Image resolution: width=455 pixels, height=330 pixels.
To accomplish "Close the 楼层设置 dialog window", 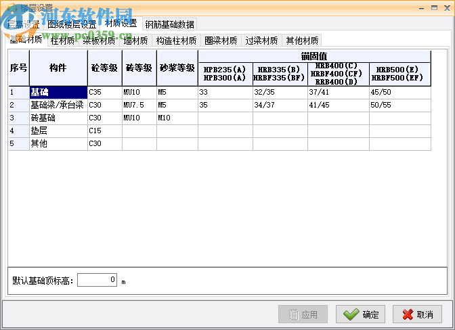I will pyautogui.click(x=447, y=8).
